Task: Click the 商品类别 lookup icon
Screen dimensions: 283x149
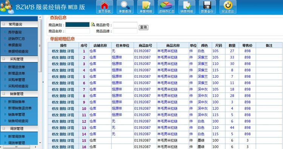Action: [x=93, y=25]
